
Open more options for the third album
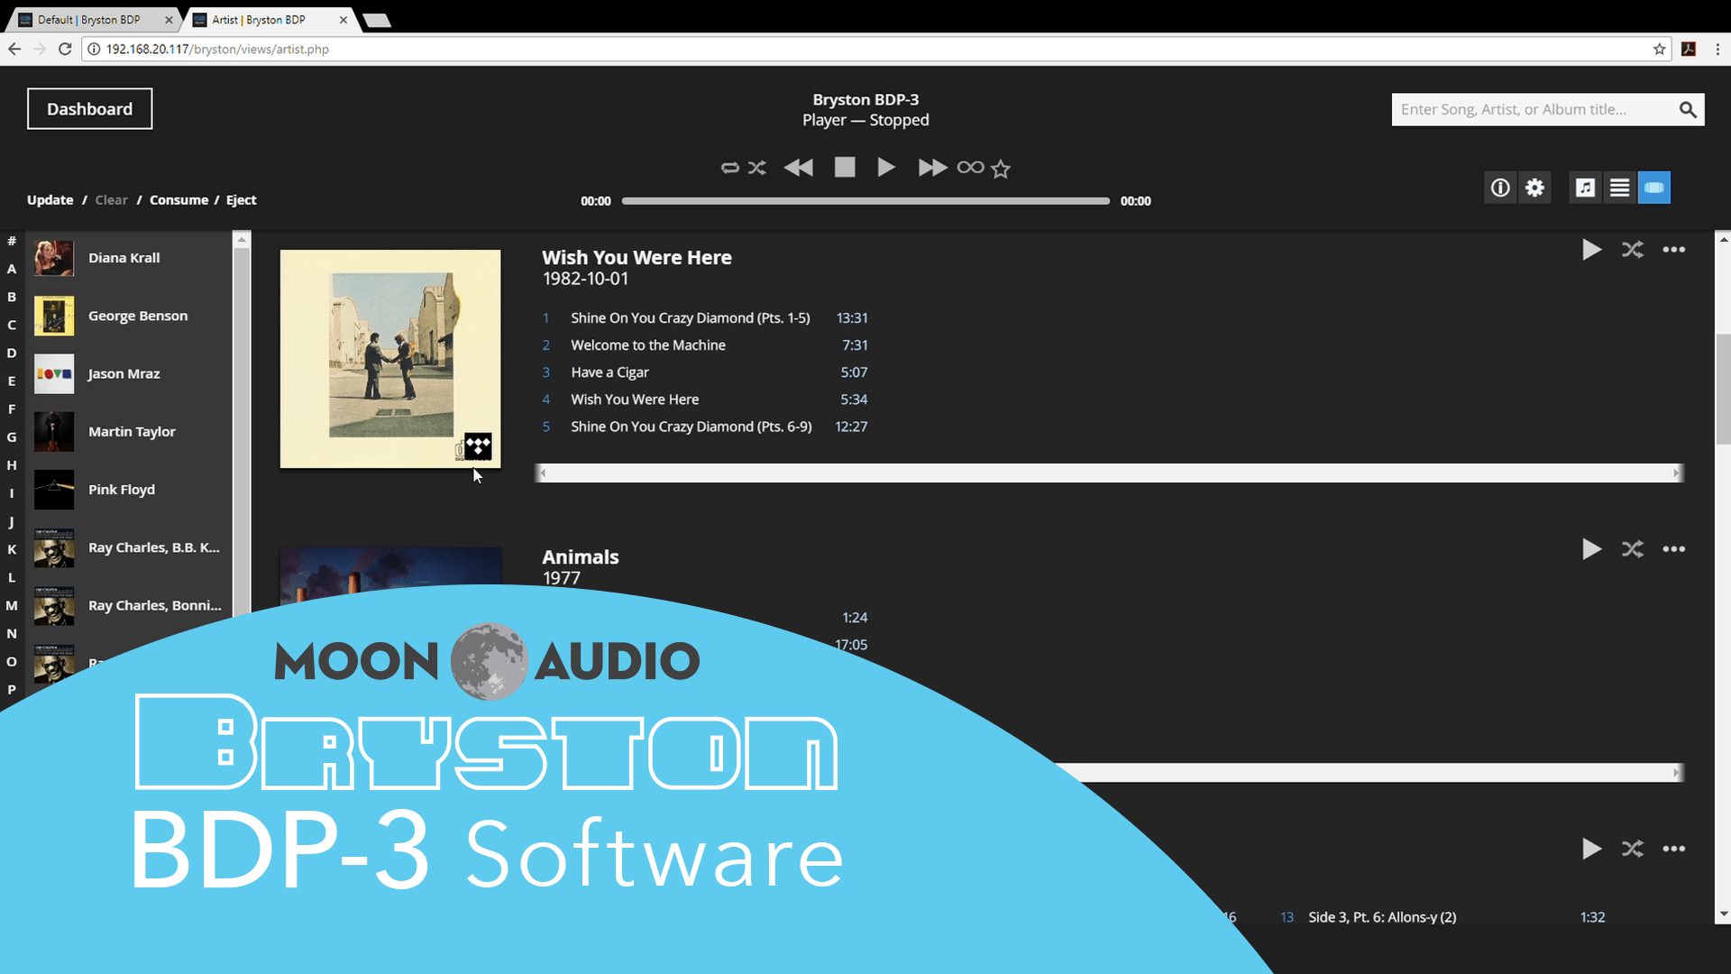pyautogui.click(x=1674, y=849)
